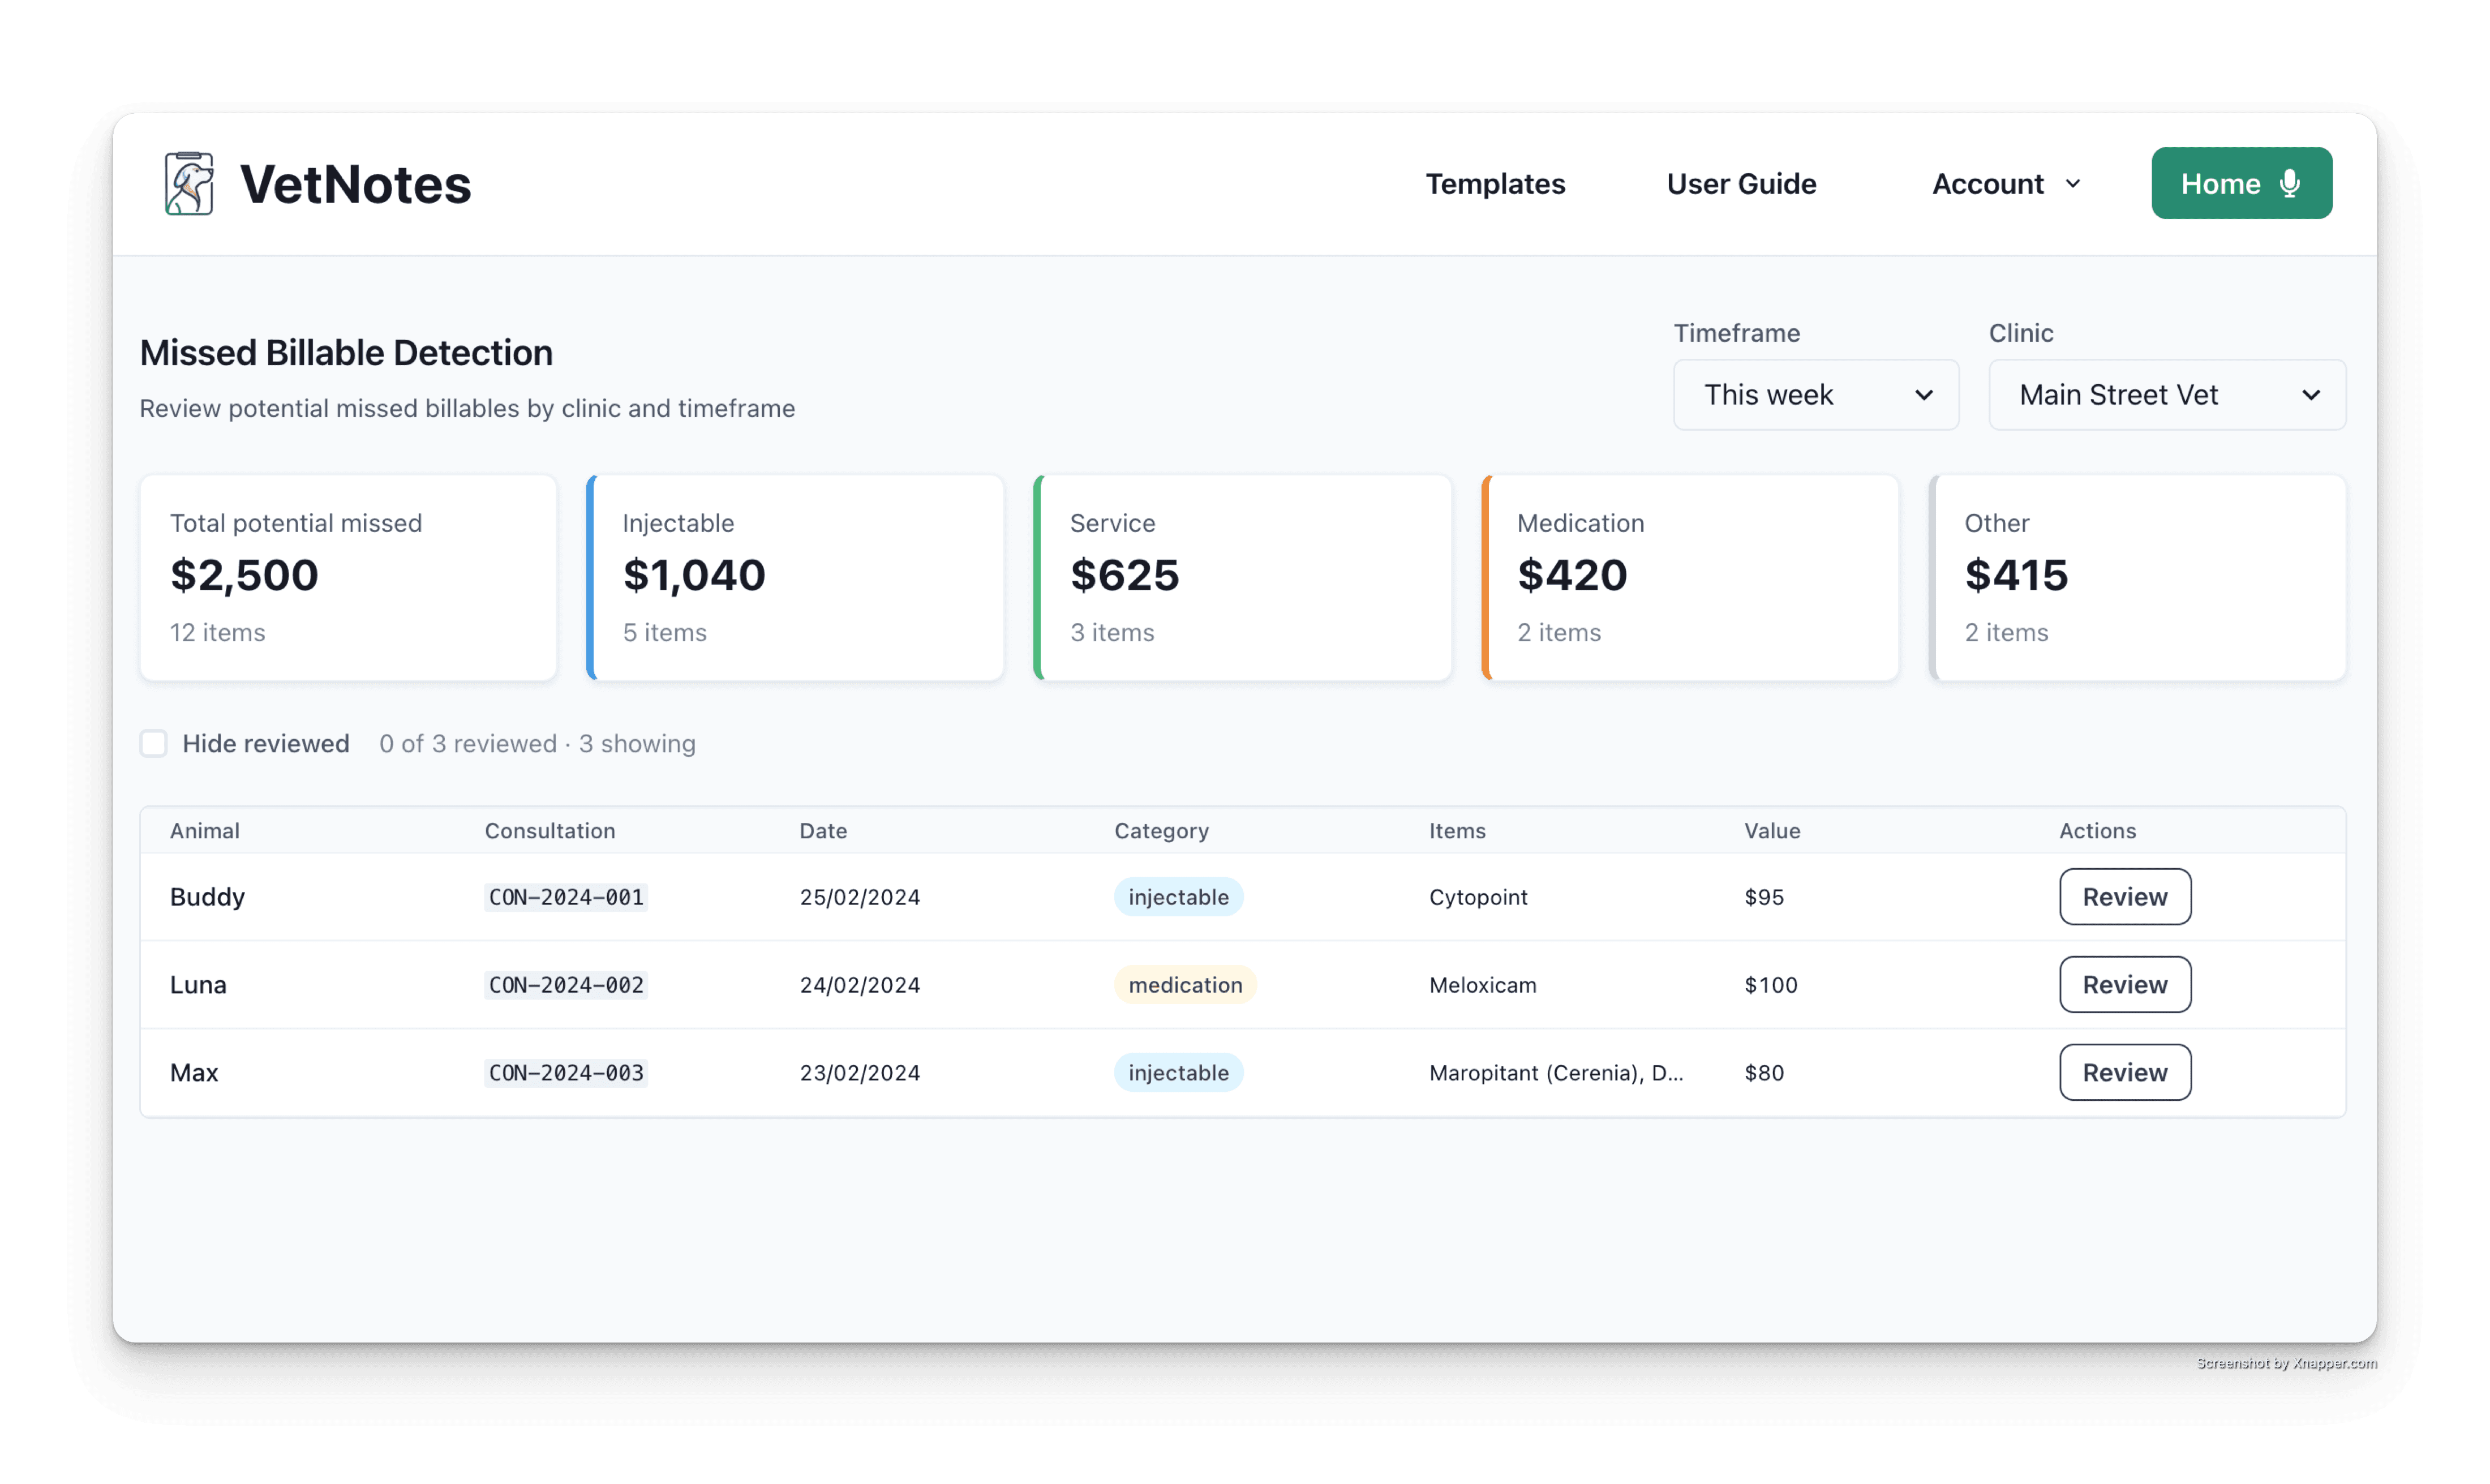2490x1484 pixels.
Task: Open the Account menu
Action: (1989, 184)
